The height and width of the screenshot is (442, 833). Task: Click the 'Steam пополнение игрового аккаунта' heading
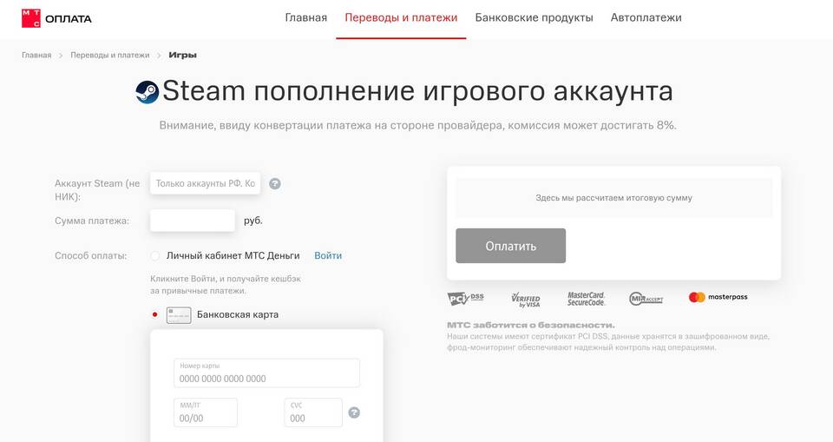click(x=417, y=91)
